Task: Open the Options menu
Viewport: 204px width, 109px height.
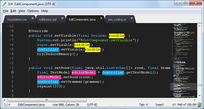Action: (x=33, y=11)
